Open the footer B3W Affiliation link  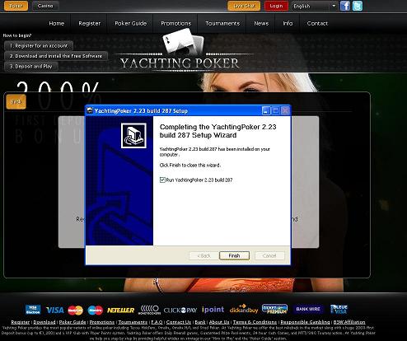pos(349,322)
